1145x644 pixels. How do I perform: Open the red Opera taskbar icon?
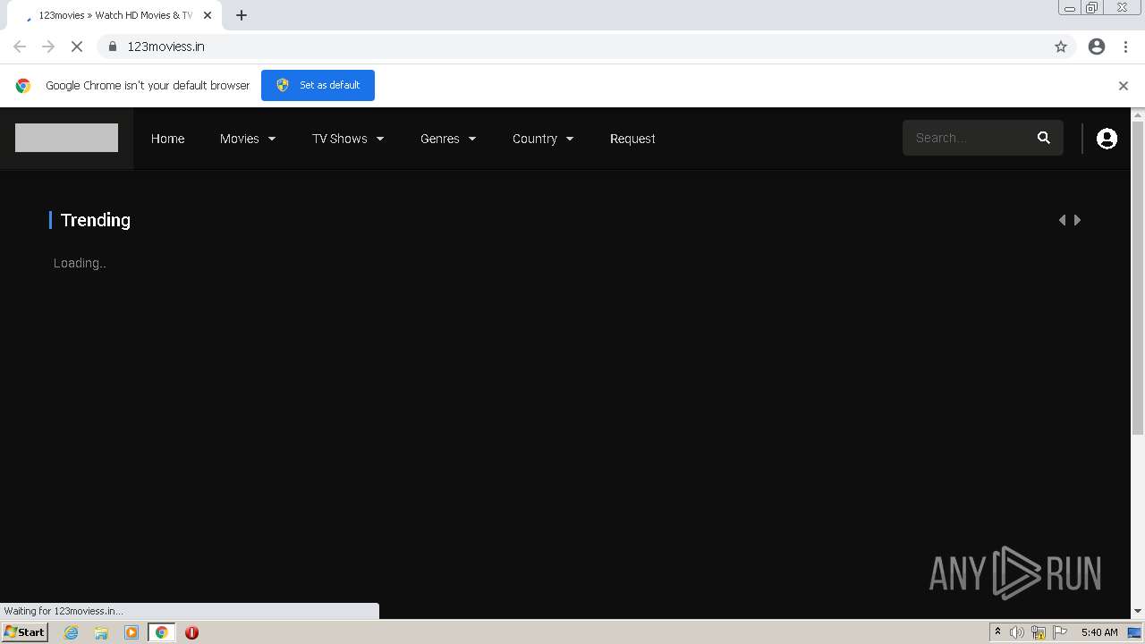(191, 632)
